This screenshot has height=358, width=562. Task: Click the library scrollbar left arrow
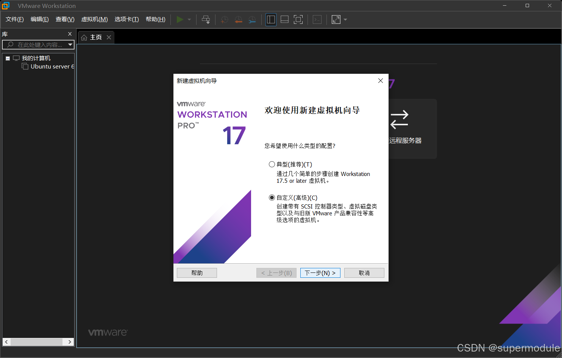[6, 342]
